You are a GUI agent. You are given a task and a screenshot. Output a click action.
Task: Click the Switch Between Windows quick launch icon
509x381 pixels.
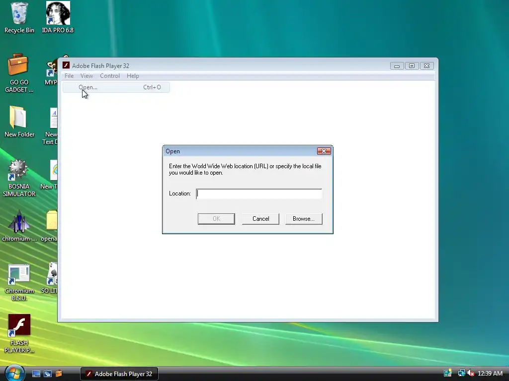point(47,374)
